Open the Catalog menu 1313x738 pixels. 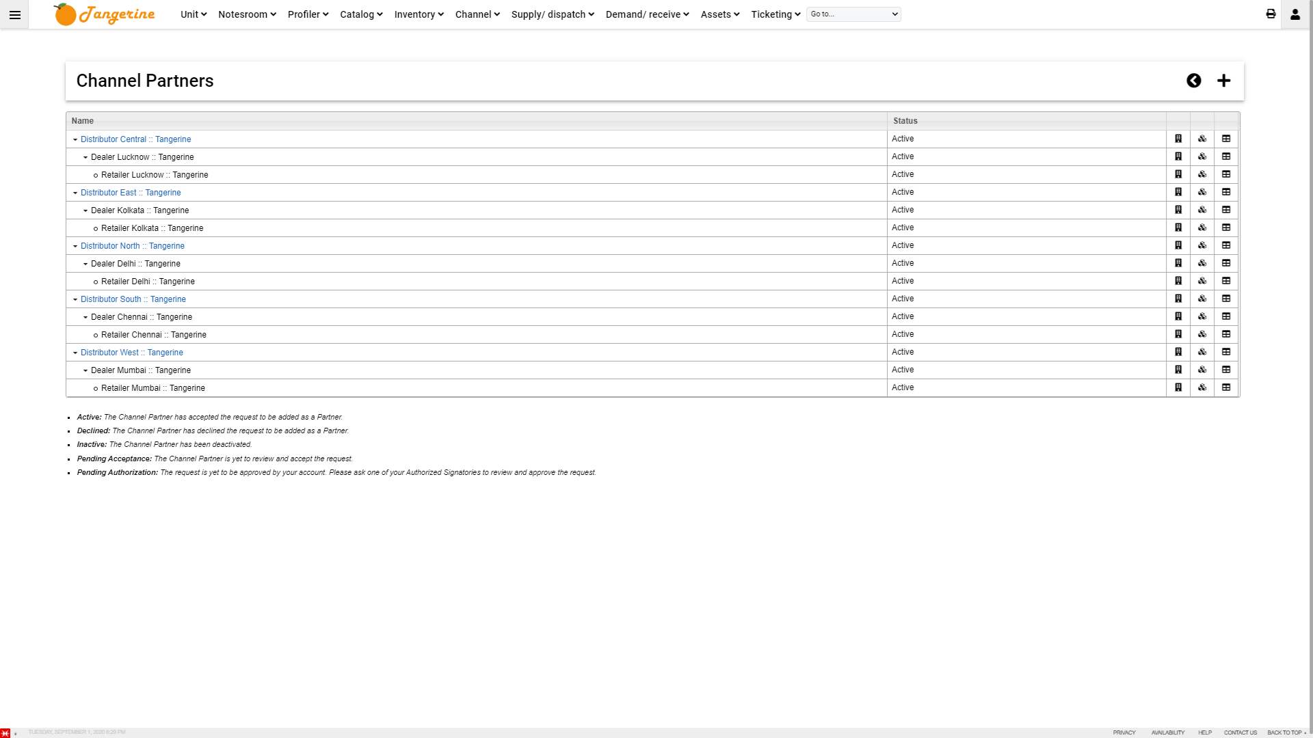click(x=361, y=14)
